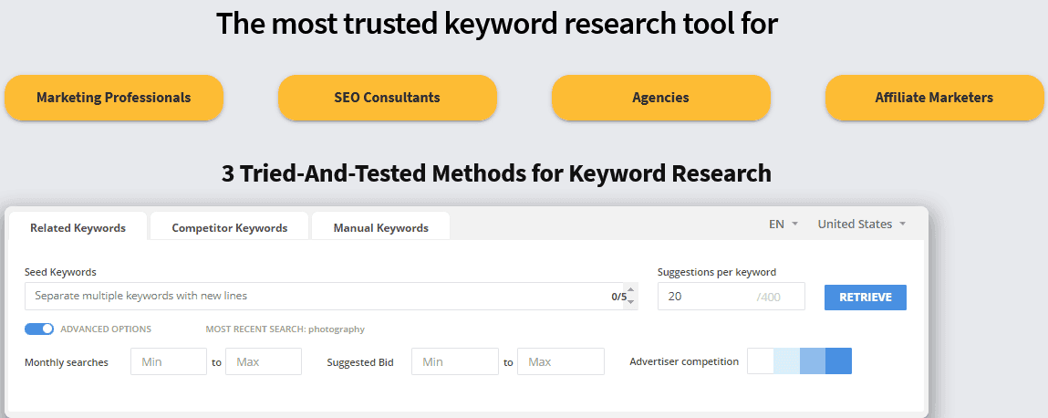Click the Affiliate Marketers button

click(934, 98)
